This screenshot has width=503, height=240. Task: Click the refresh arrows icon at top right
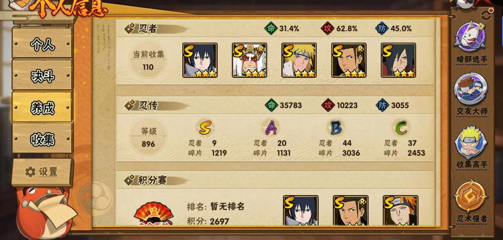coord(486,16)
